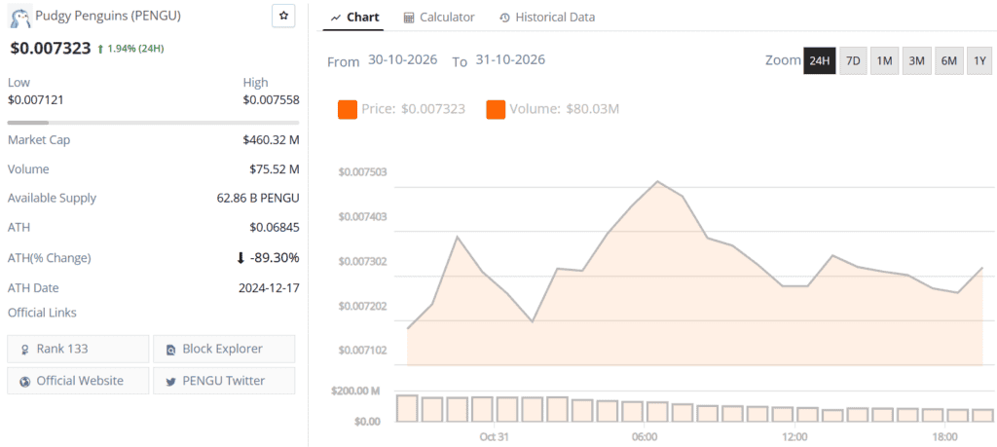Click the Block Explorer search icon
997x447 pixels.
[x=170, y=349]
